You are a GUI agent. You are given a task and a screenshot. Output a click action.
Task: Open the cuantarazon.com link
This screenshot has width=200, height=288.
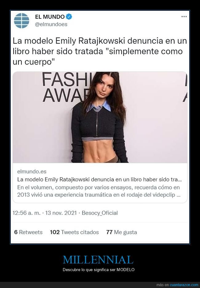coord(184,285)
